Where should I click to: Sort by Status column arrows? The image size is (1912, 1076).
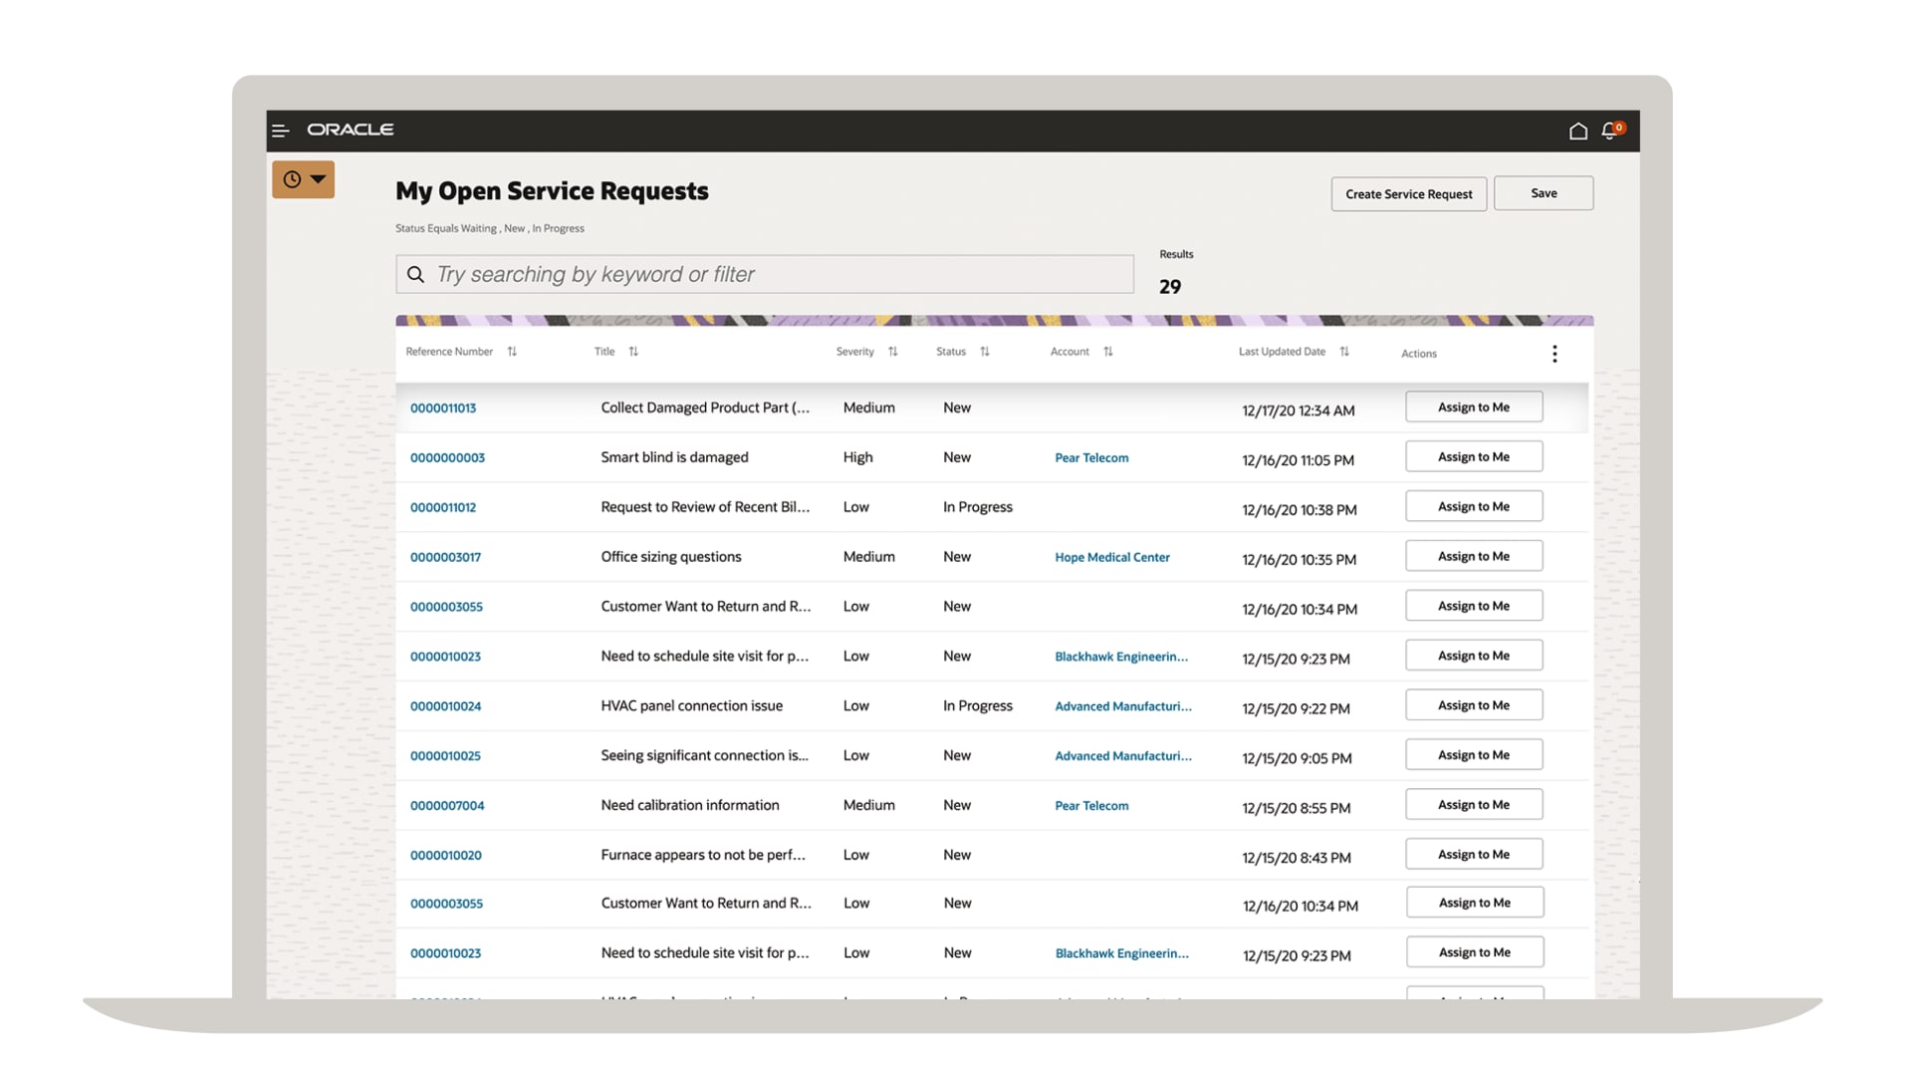pyautogui.click(x=984, y=352)
